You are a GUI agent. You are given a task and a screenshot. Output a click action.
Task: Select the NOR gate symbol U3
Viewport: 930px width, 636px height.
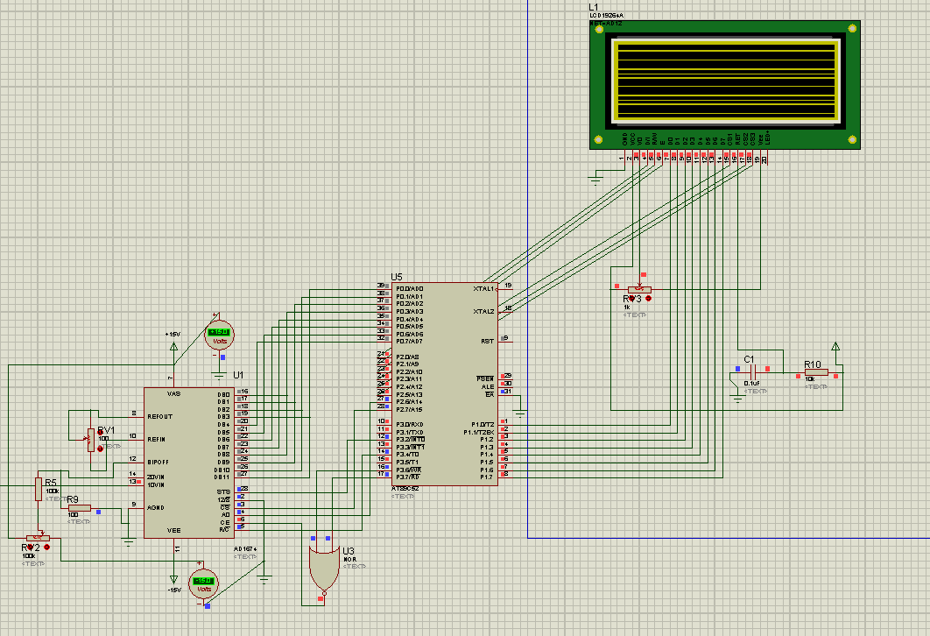[324, 569]
